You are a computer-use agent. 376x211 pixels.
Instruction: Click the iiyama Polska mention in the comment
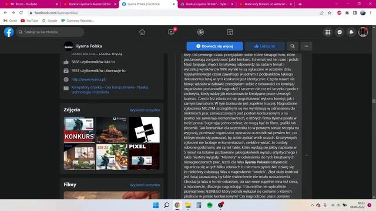coord(256,162)
